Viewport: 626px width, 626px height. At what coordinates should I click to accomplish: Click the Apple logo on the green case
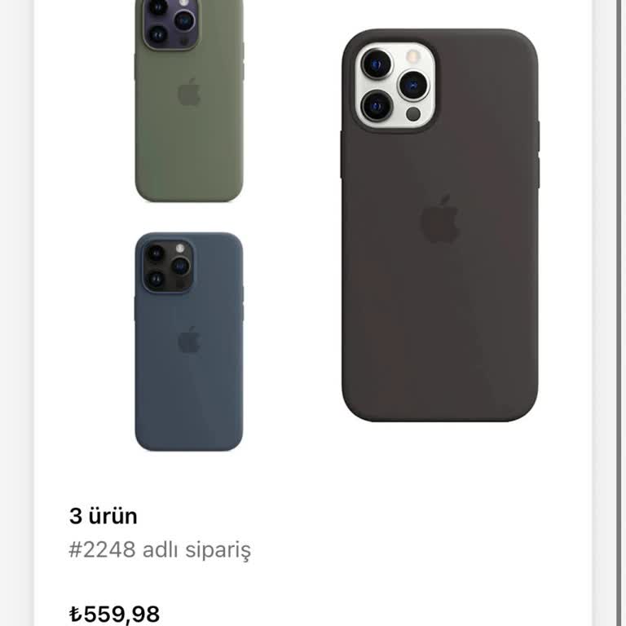coord(189,92)
